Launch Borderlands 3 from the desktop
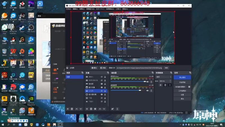 coord(4,65)
